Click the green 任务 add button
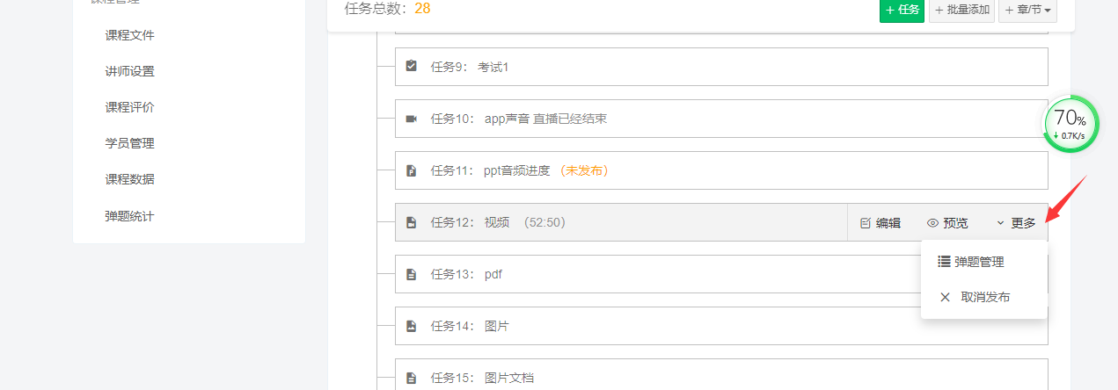This screenshot has width=1118, height=390. (x=902, y=10)
